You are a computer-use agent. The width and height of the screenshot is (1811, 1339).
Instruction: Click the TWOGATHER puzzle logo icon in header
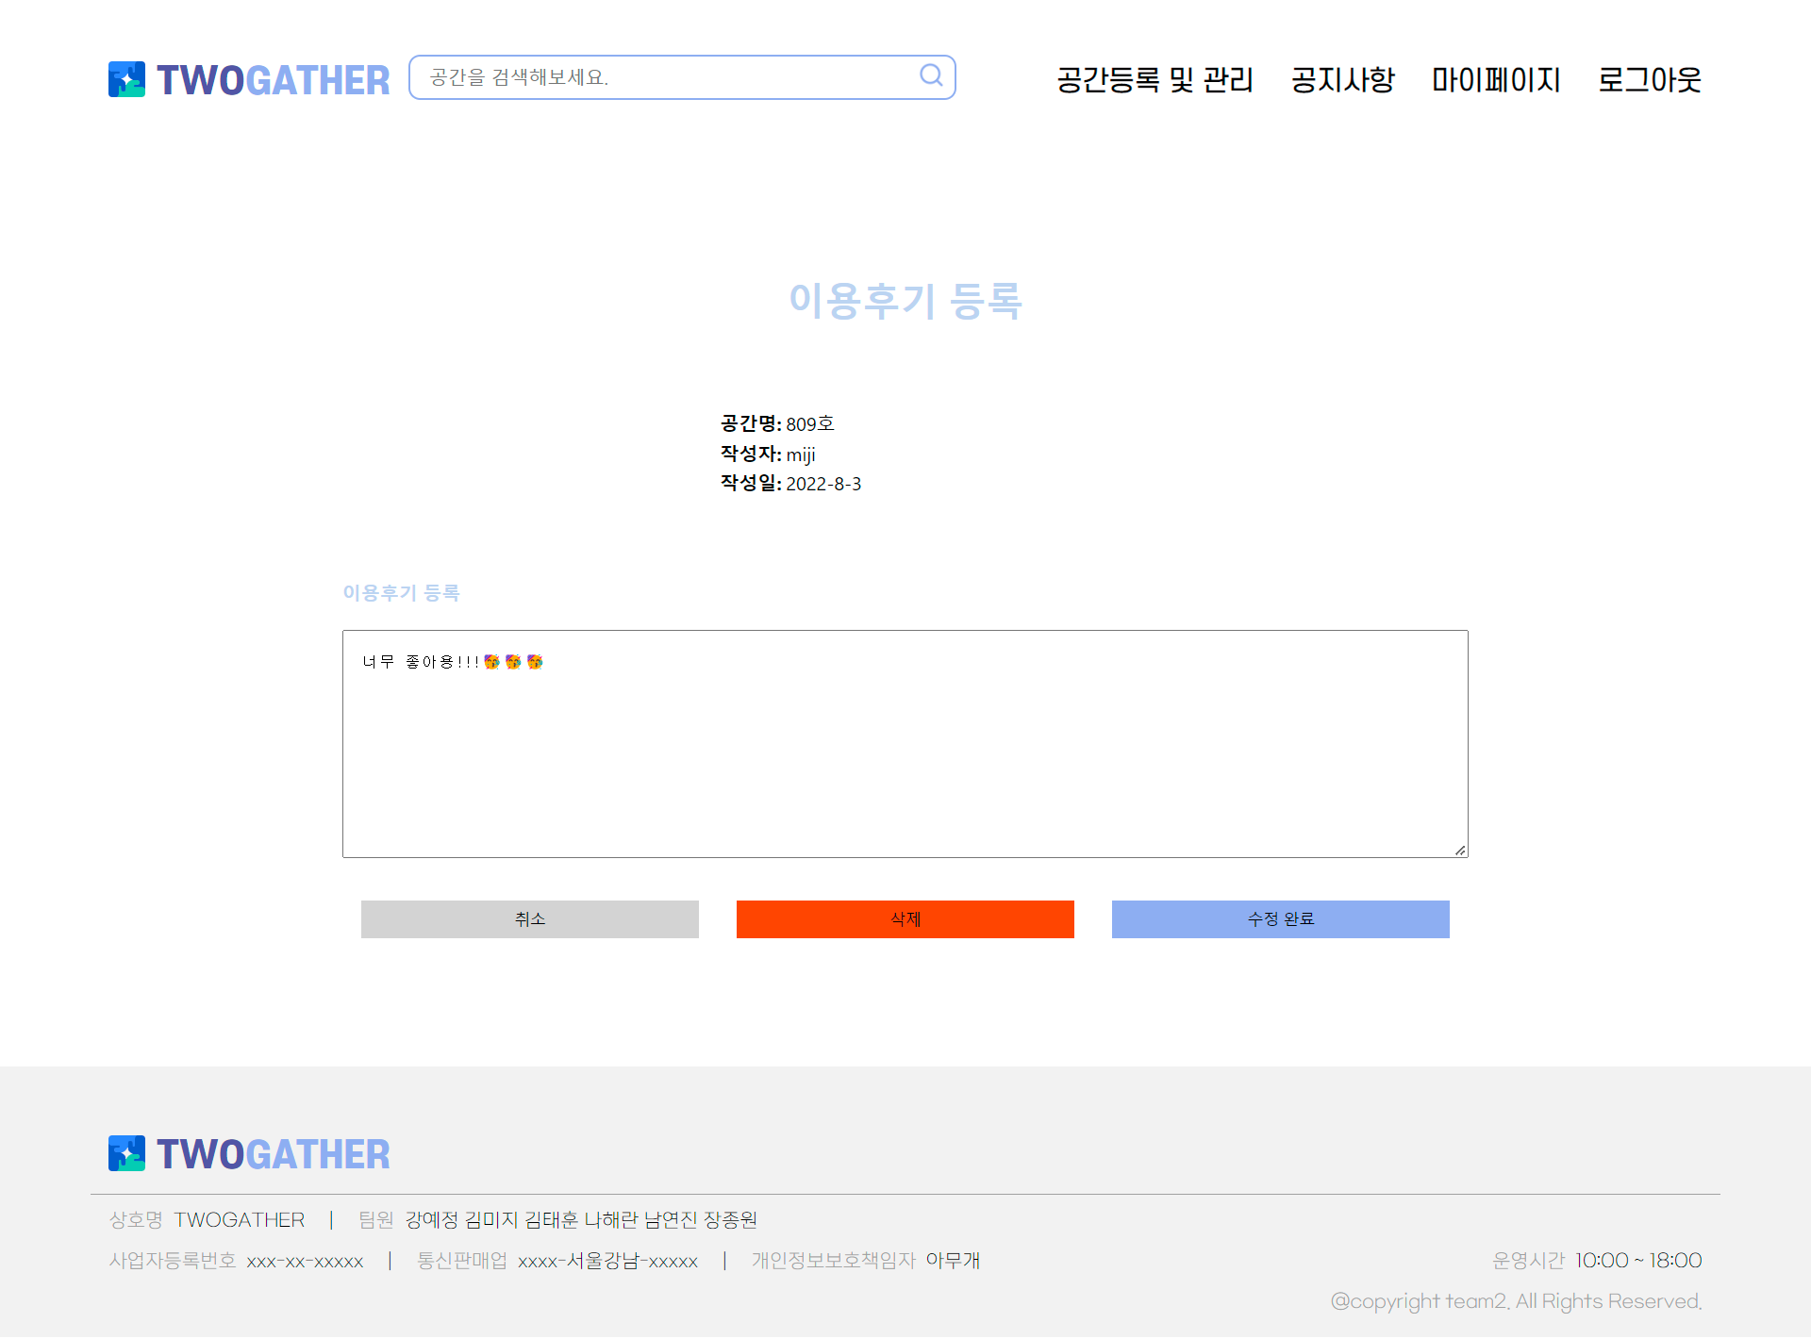[x=126, y=79]
